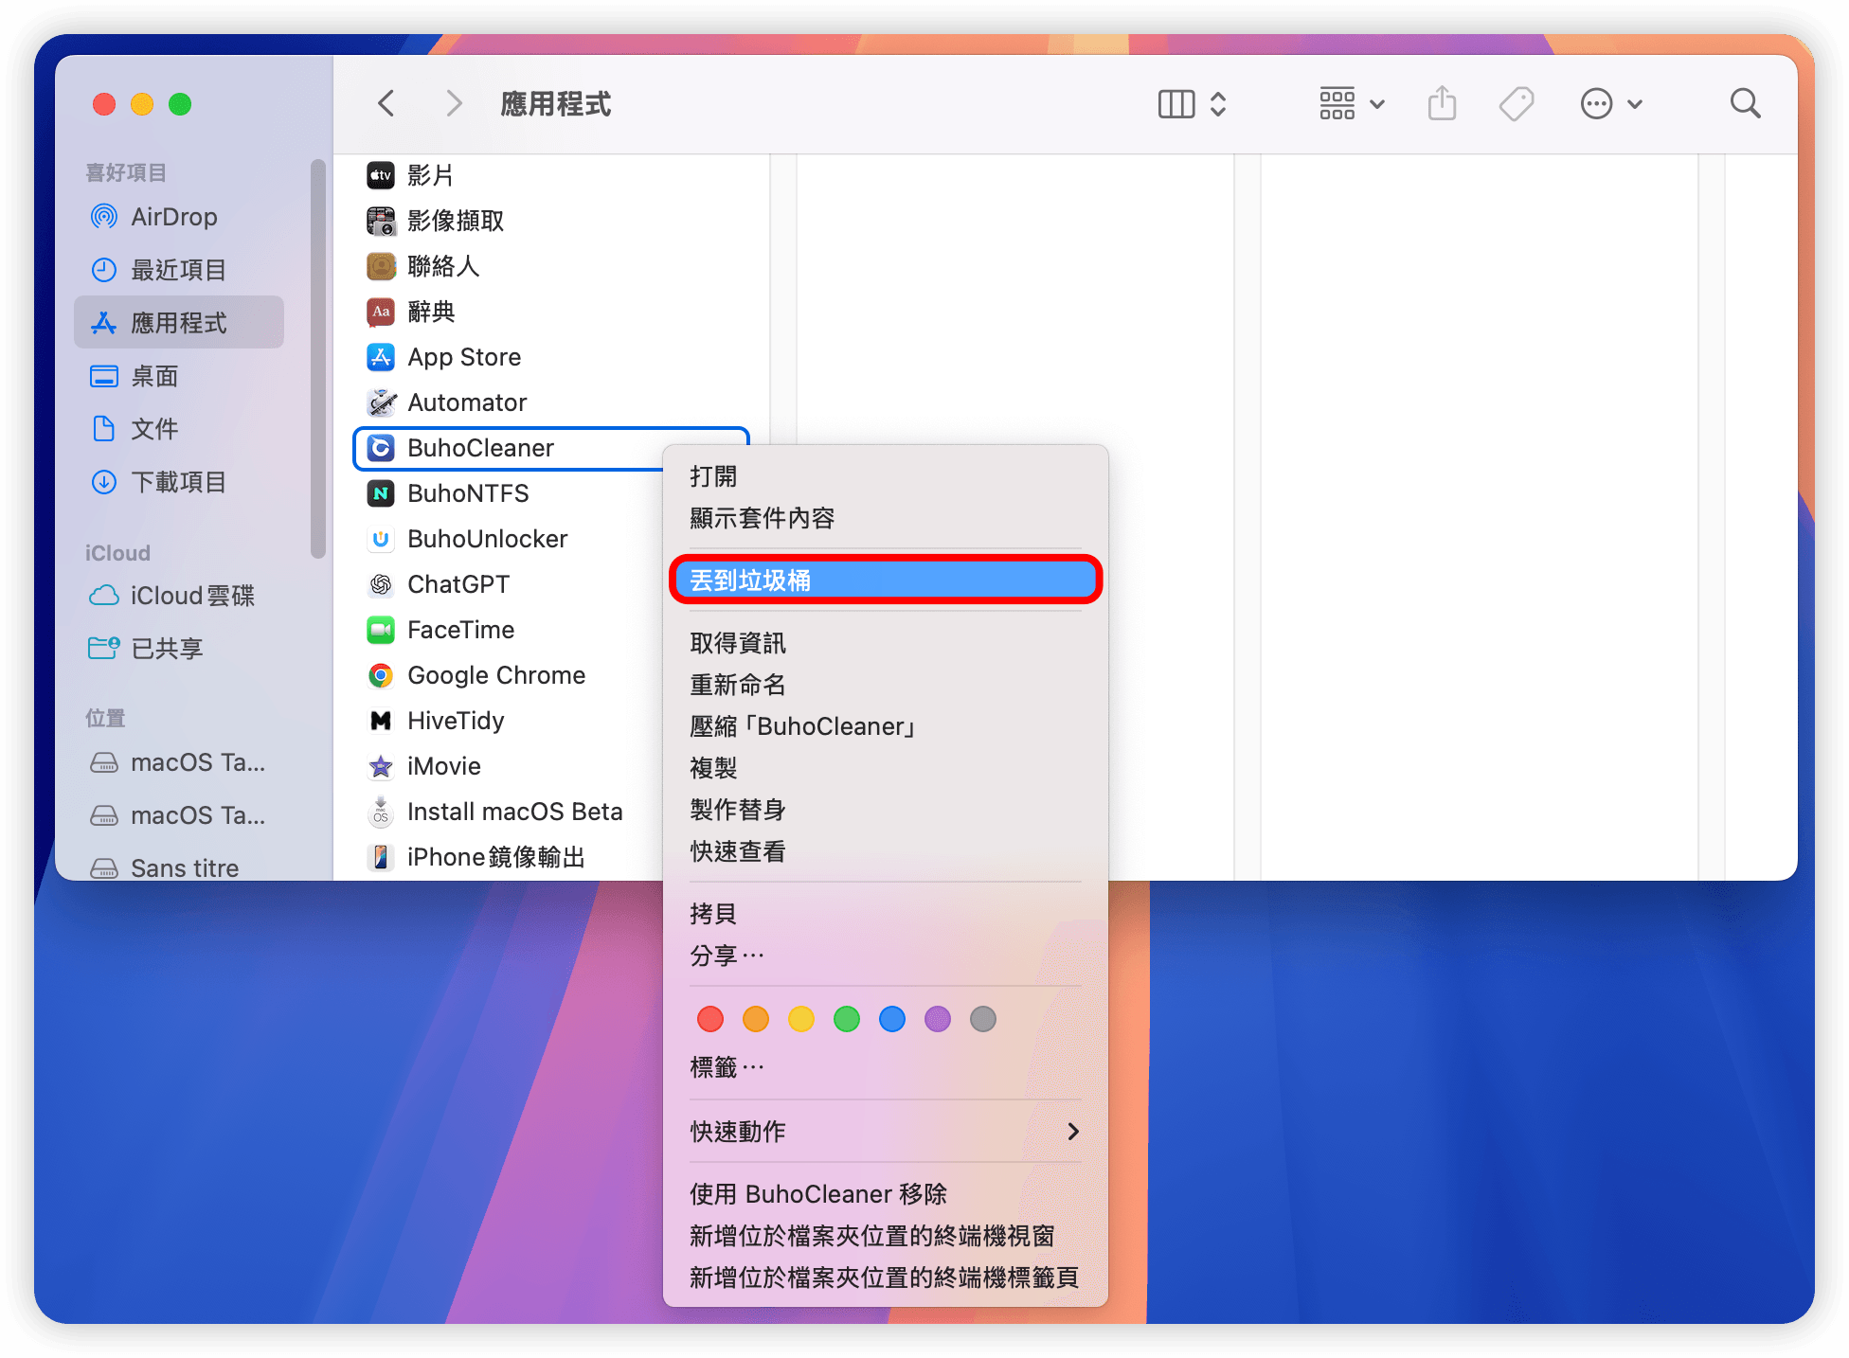This screenshot has width=1849, height=1358.
Task: Choose 打開 in the context menu
Action: [x=886, y=476]
